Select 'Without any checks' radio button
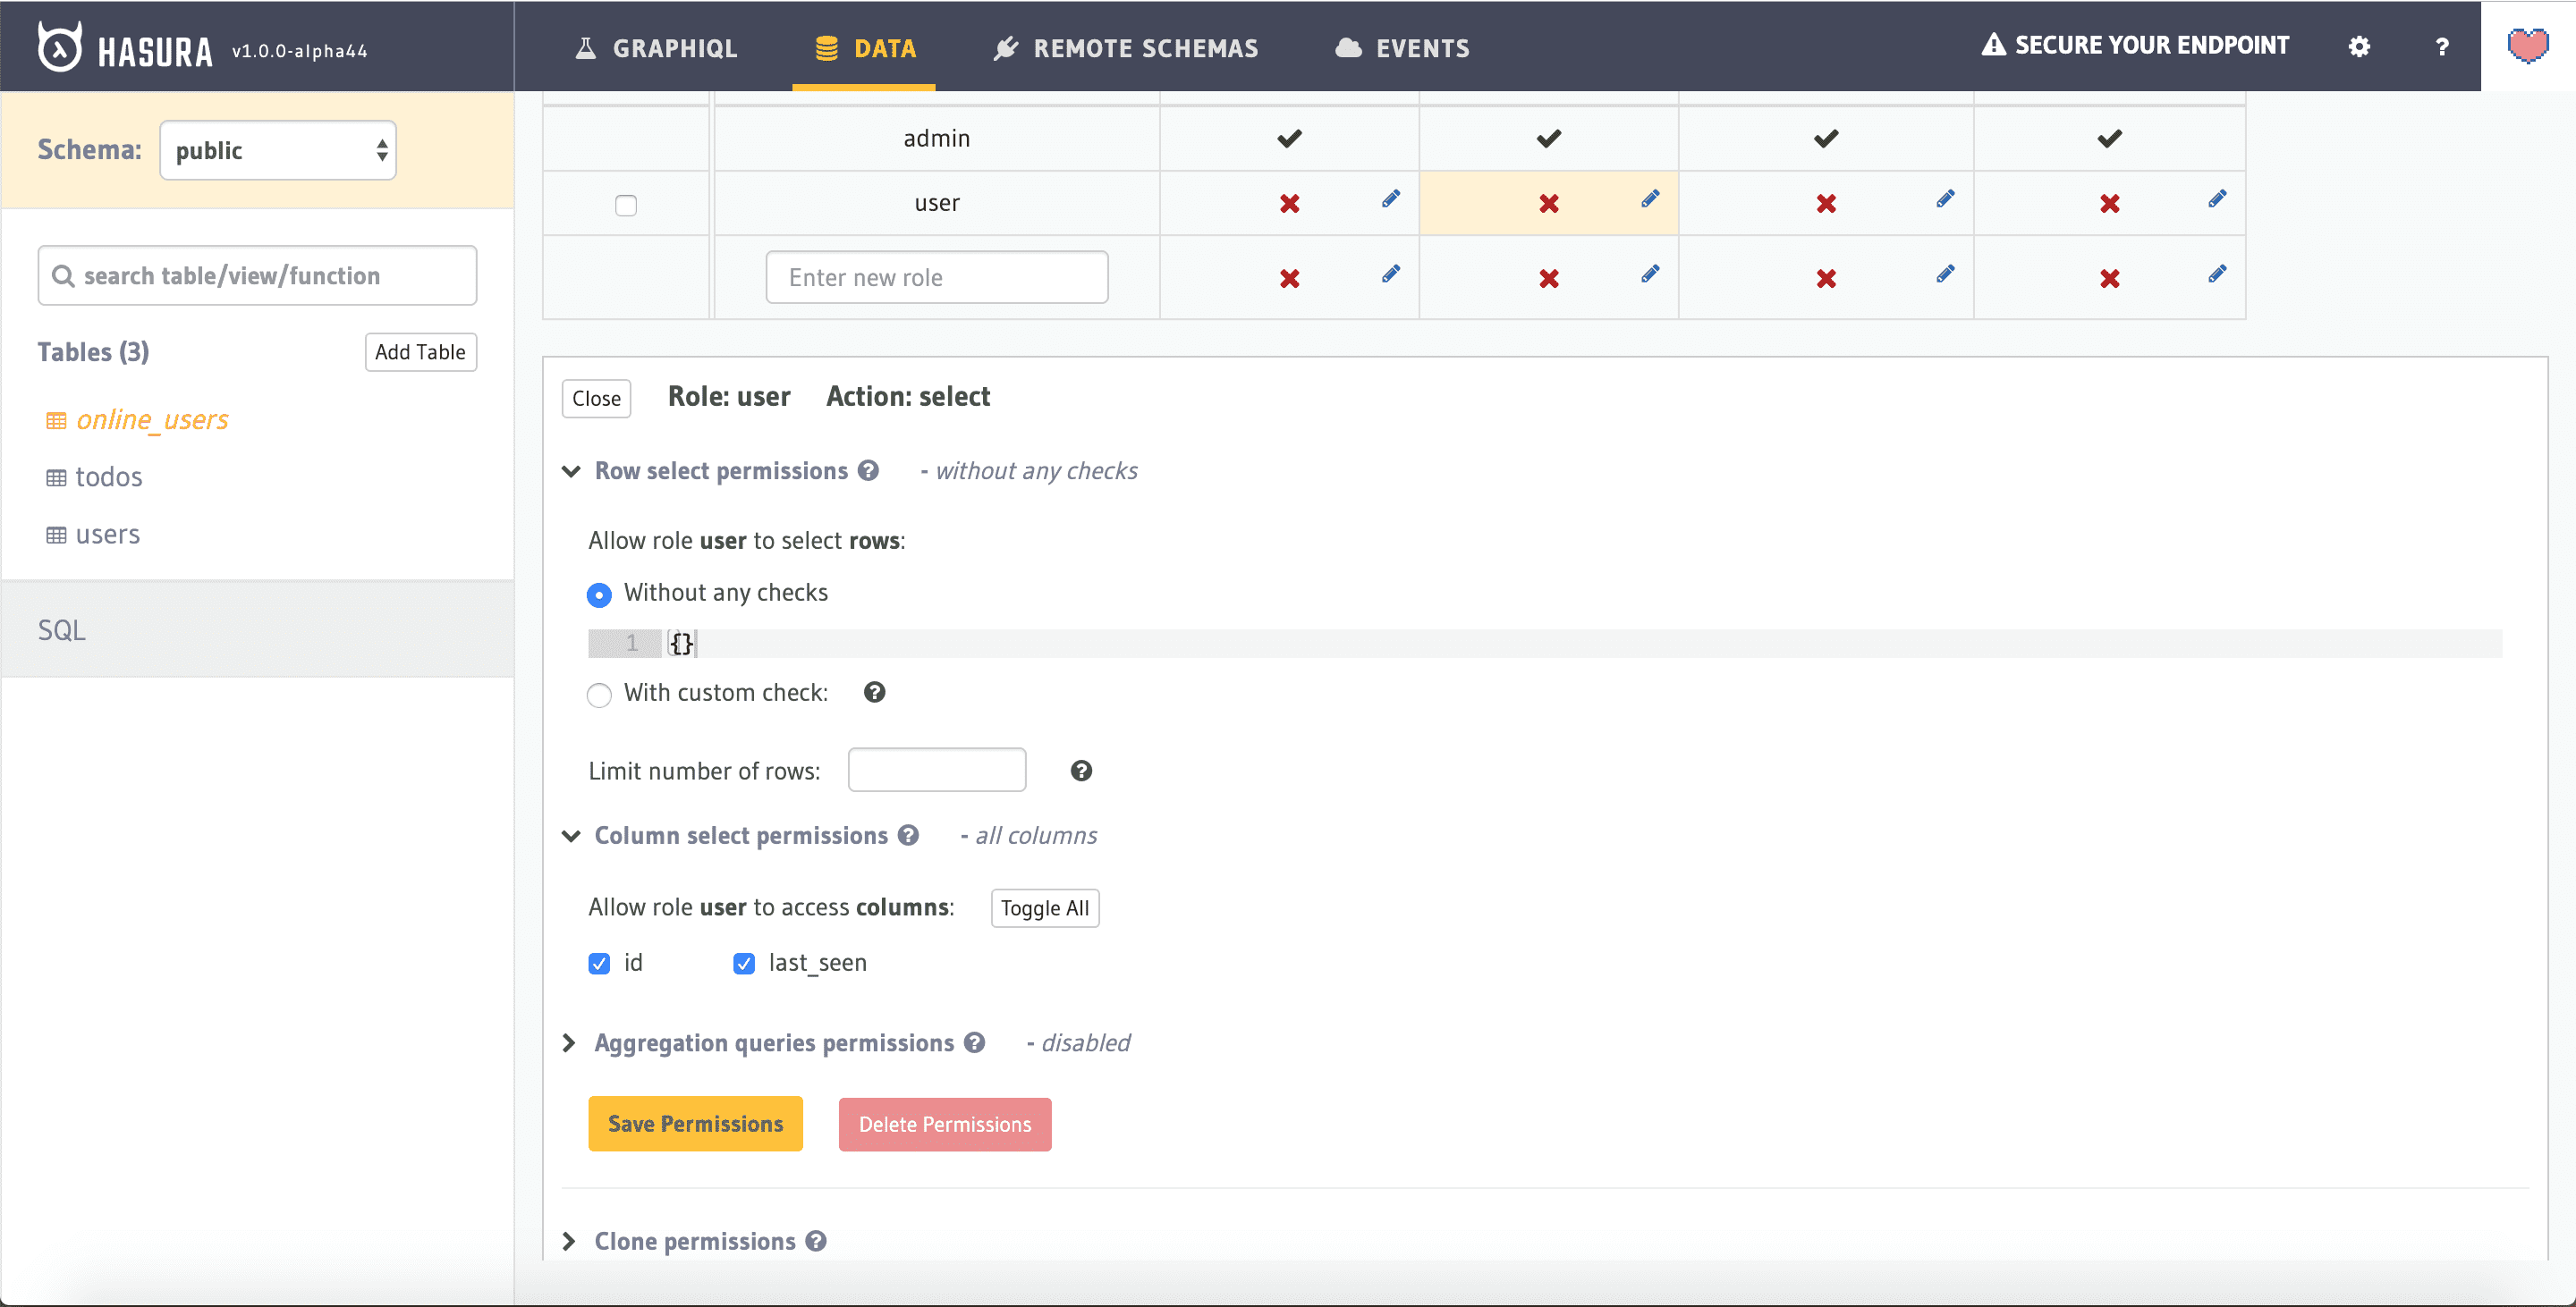This screenshot has height=1307, width=2576. [600, 594]
